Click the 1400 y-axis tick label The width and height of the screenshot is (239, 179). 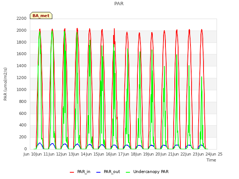22,66
